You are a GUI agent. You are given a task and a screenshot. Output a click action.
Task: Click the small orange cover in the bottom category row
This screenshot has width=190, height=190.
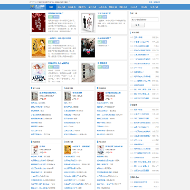coord(68,149)
